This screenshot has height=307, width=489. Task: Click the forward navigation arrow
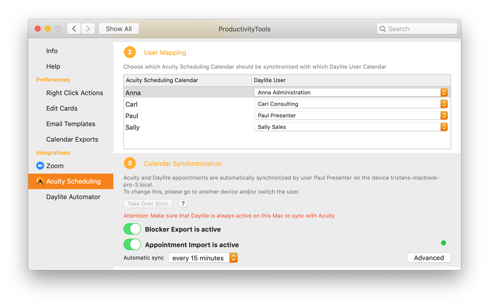click(88, 28)
